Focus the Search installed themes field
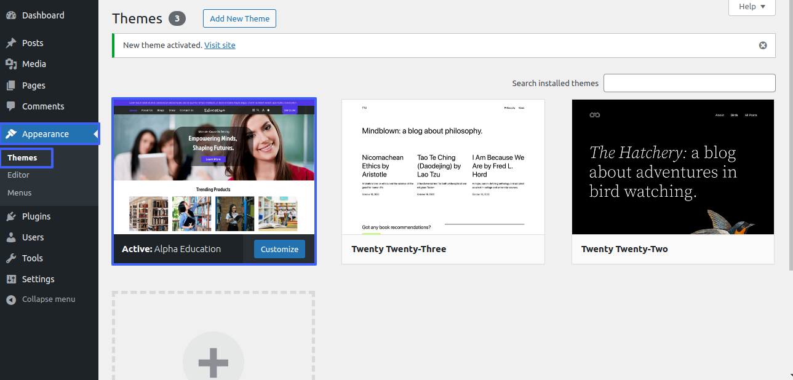Viewport: 793px width, 380px height. [690, 83]
